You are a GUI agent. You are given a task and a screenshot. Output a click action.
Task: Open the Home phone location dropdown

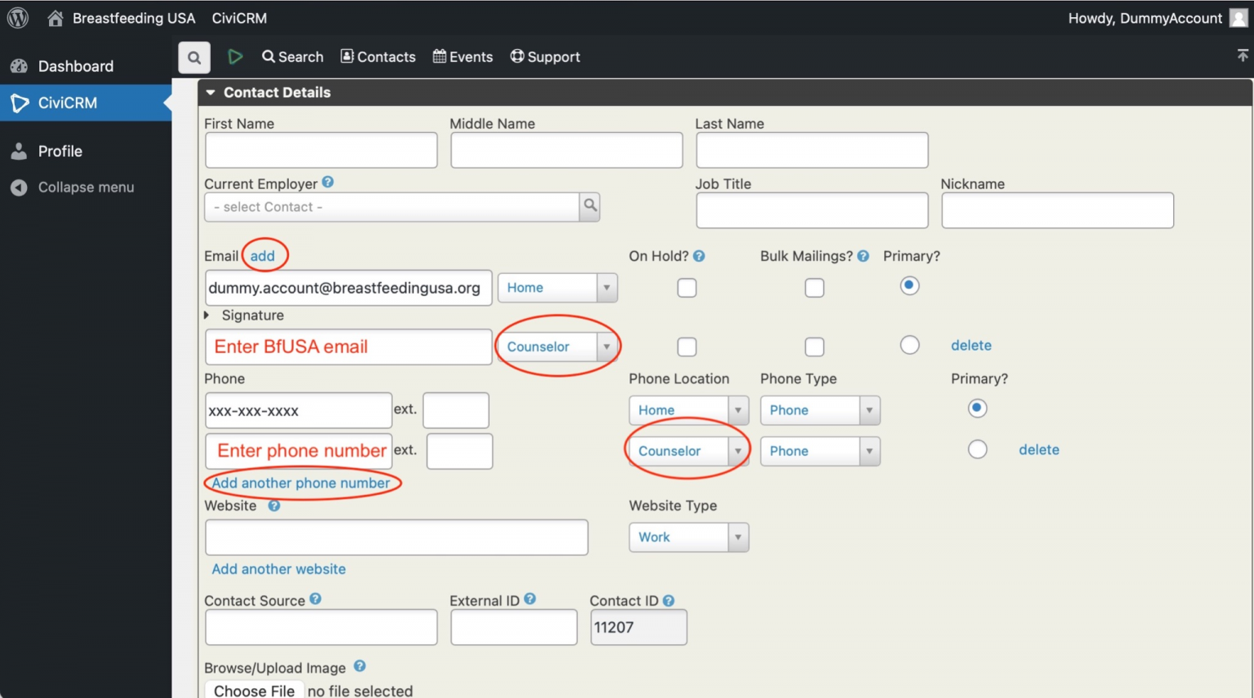click(x=688, y=410)
